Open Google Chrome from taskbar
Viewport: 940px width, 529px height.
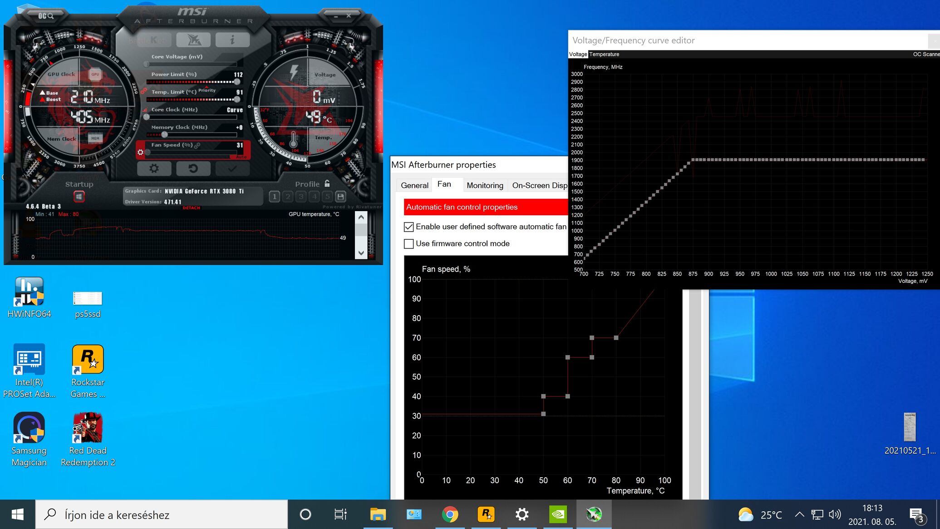(450, 514)
